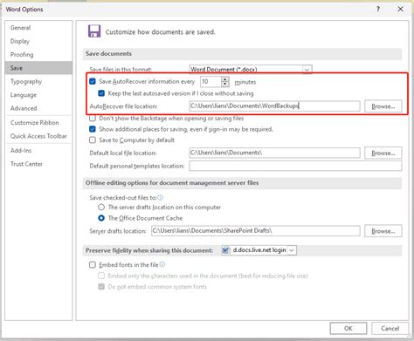The image size is (414, 341).
Task: Click the 'minutes' label after the spinner
Action: pyautogui.click(x=245, y=82)
